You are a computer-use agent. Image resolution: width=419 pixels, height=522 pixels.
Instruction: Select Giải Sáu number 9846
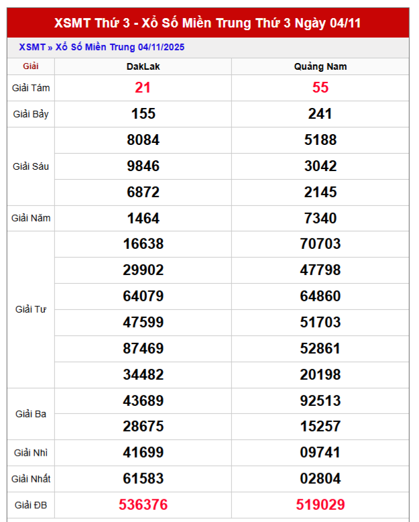(143, 166)
